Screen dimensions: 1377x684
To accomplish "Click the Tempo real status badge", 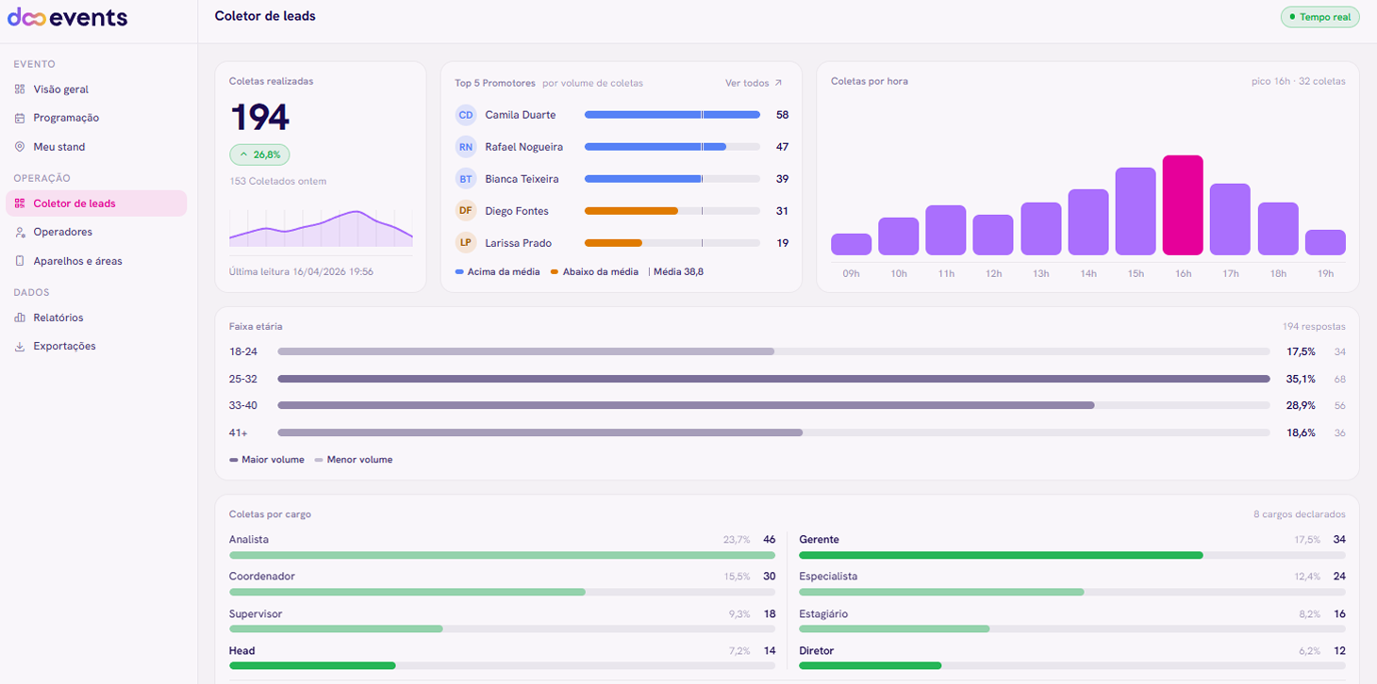I will 1319,17.
